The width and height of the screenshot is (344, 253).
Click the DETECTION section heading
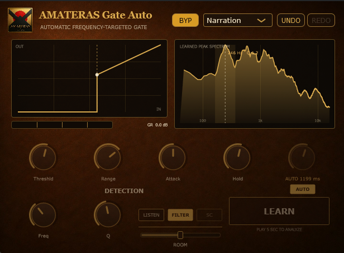124,191
